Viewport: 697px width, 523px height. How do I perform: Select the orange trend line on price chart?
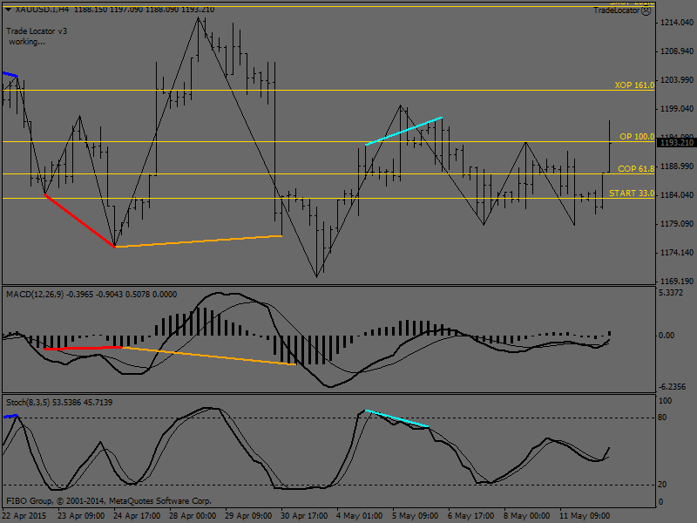tap(199, 241)
